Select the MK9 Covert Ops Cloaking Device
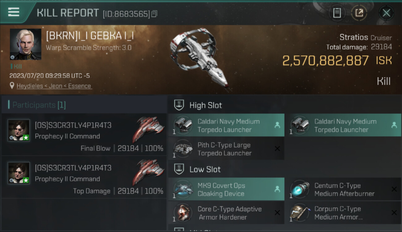The height and width of the screenshot is (232, 402). pos(226,189)
